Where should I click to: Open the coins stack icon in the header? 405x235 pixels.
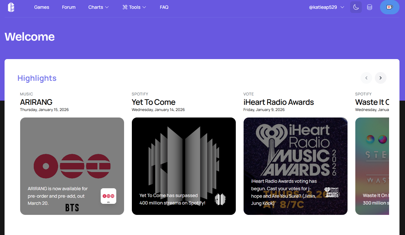pyautogui.click(x=370, y=7)
